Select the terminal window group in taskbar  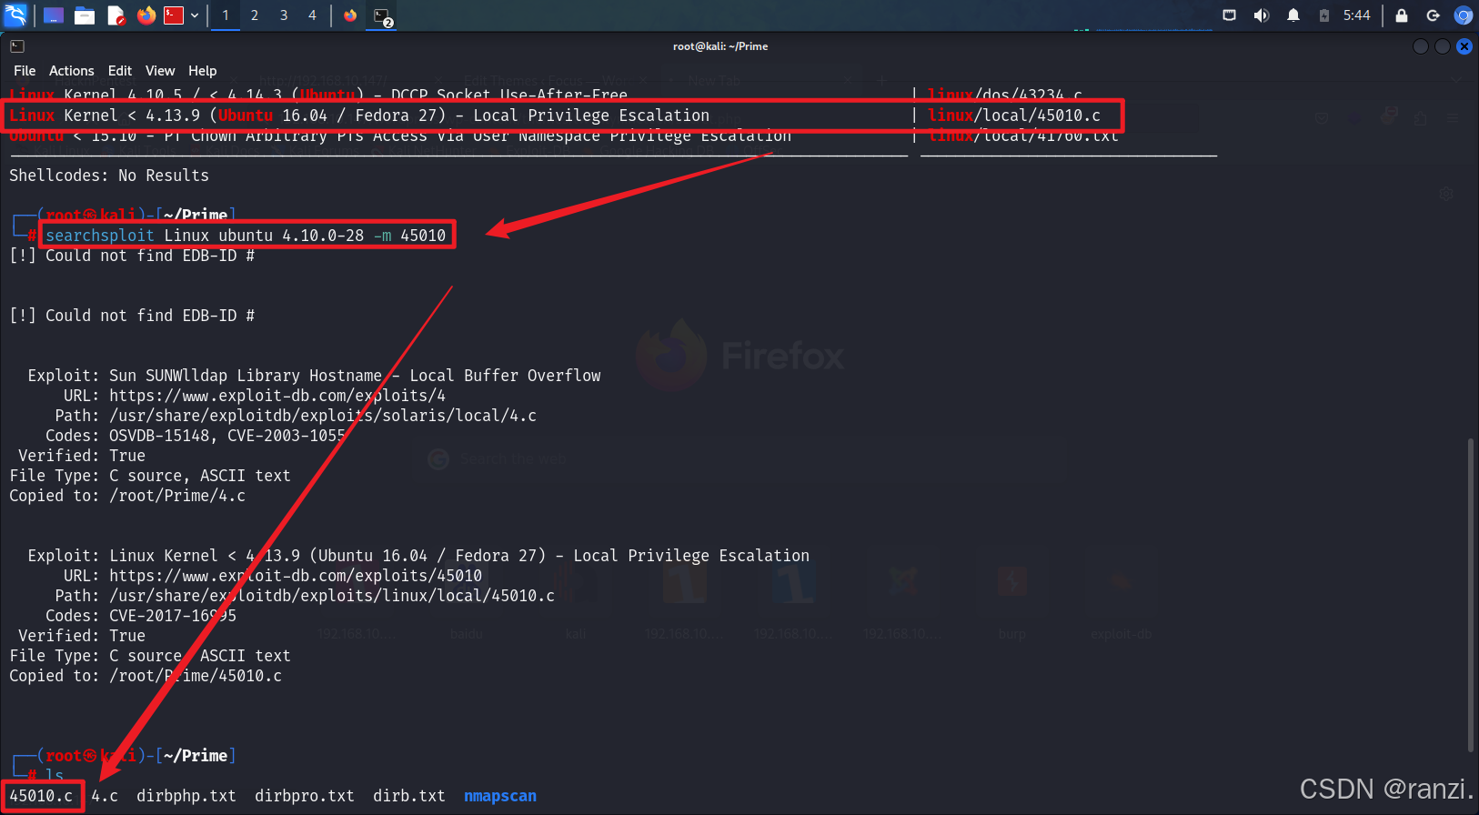click(x=382, y=15)
